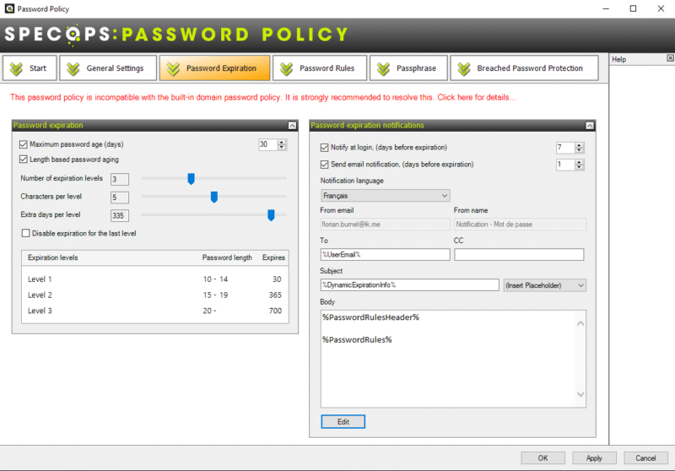Click the Body scrollbar down arrow
The height and width of the screenshot is (471, 675).
click(580, 394)
